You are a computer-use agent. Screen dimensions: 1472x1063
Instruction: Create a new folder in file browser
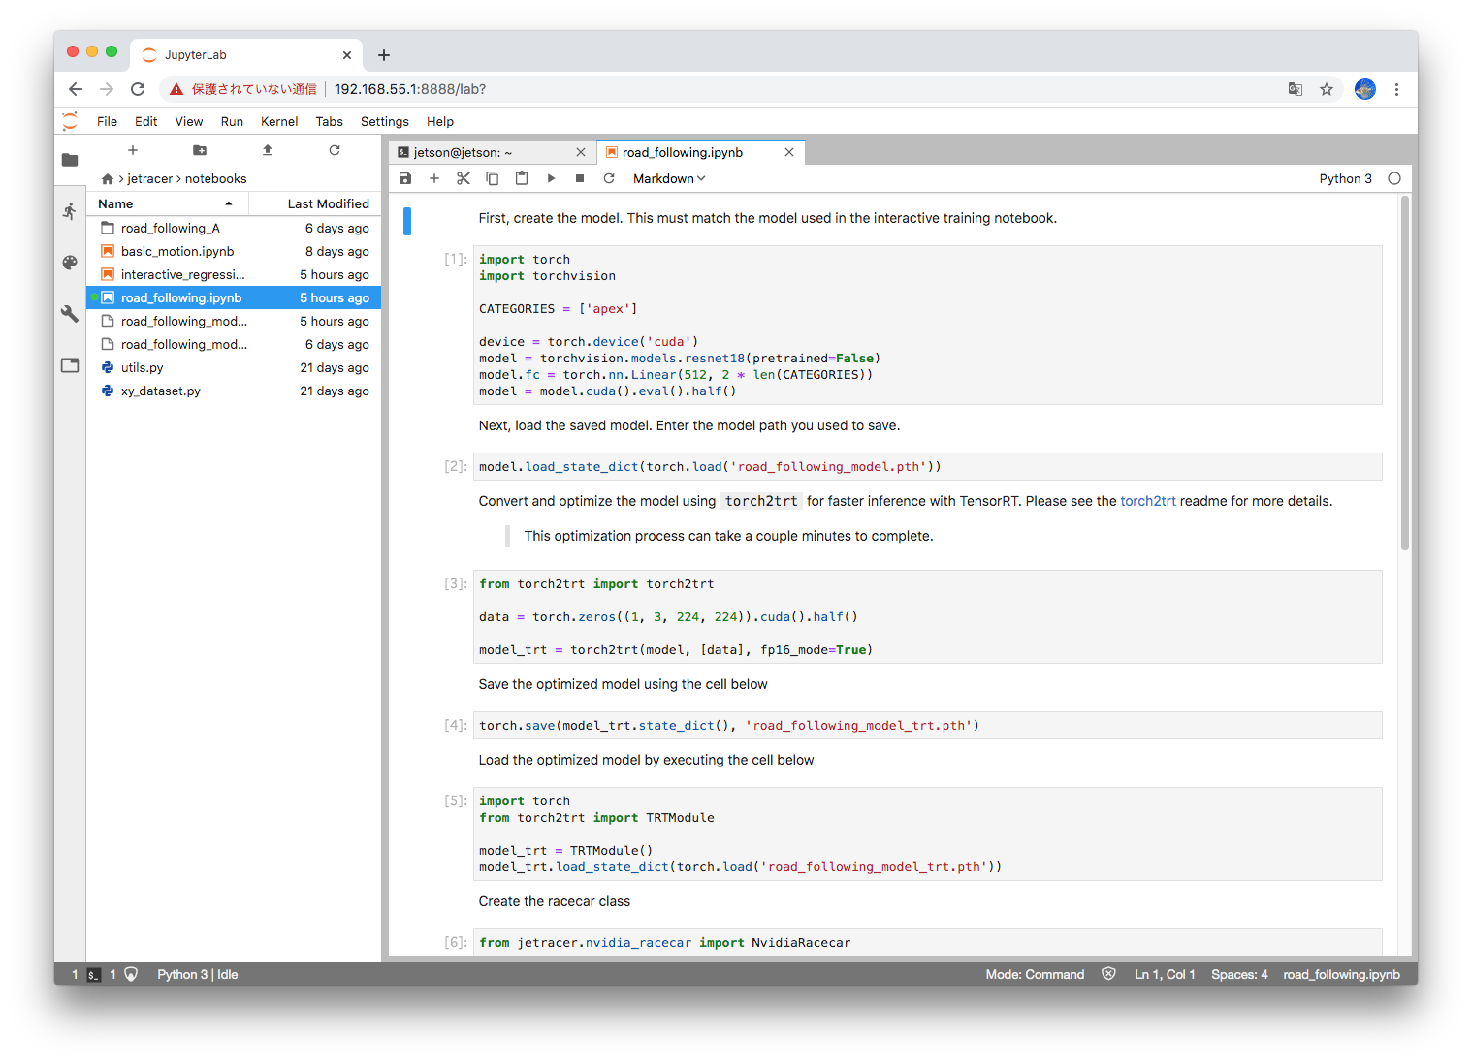click(x=200, y=150)
